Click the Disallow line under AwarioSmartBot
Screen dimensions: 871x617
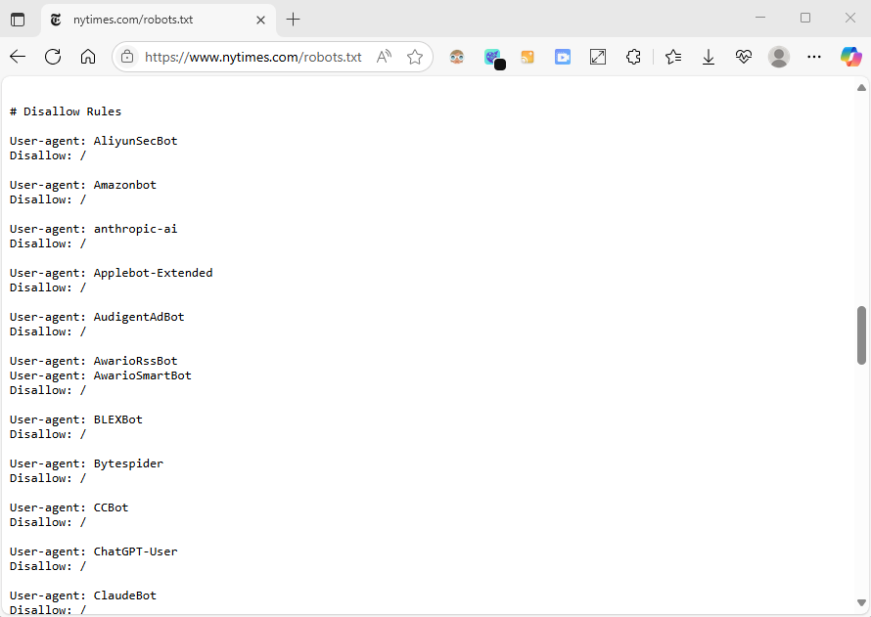pyautogui.click(x=48, y=390)
